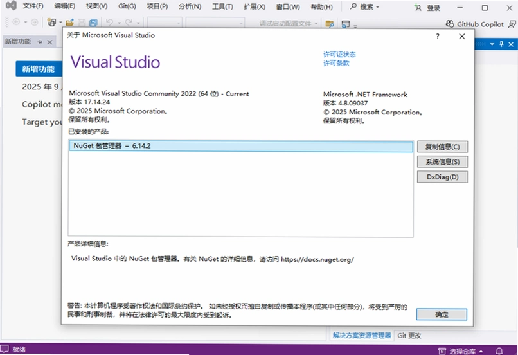Click the save all icon
518x355 pixels.
coord(93,23)
